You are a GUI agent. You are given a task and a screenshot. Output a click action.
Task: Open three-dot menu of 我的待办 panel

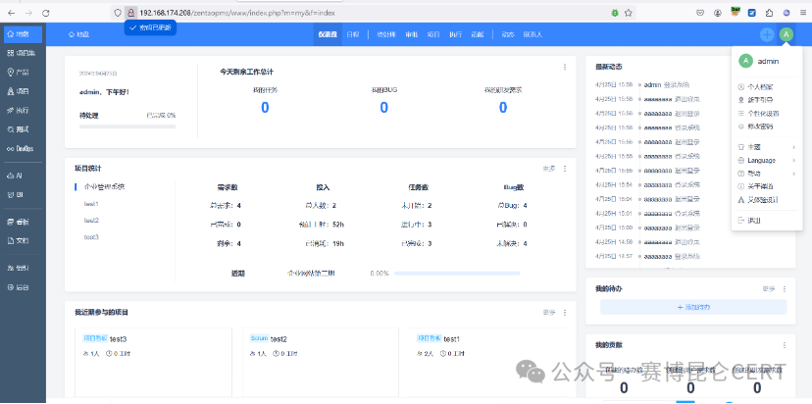784,289
